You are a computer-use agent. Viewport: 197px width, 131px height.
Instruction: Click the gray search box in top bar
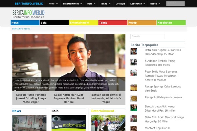coord(175,4)
